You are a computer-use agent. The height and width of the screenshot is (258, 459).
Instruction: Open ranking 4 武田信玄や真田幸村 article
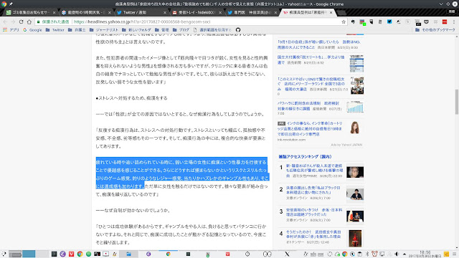coord(313,234)
